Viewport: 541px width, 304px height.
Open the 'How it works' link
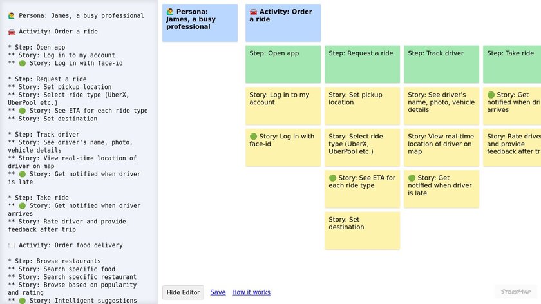pos(251,292)
